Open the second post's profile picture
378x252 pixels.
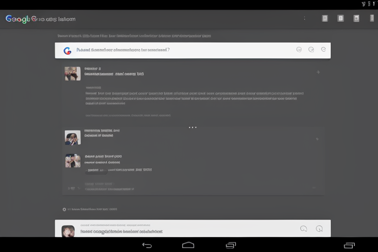[x=72, y=138]
